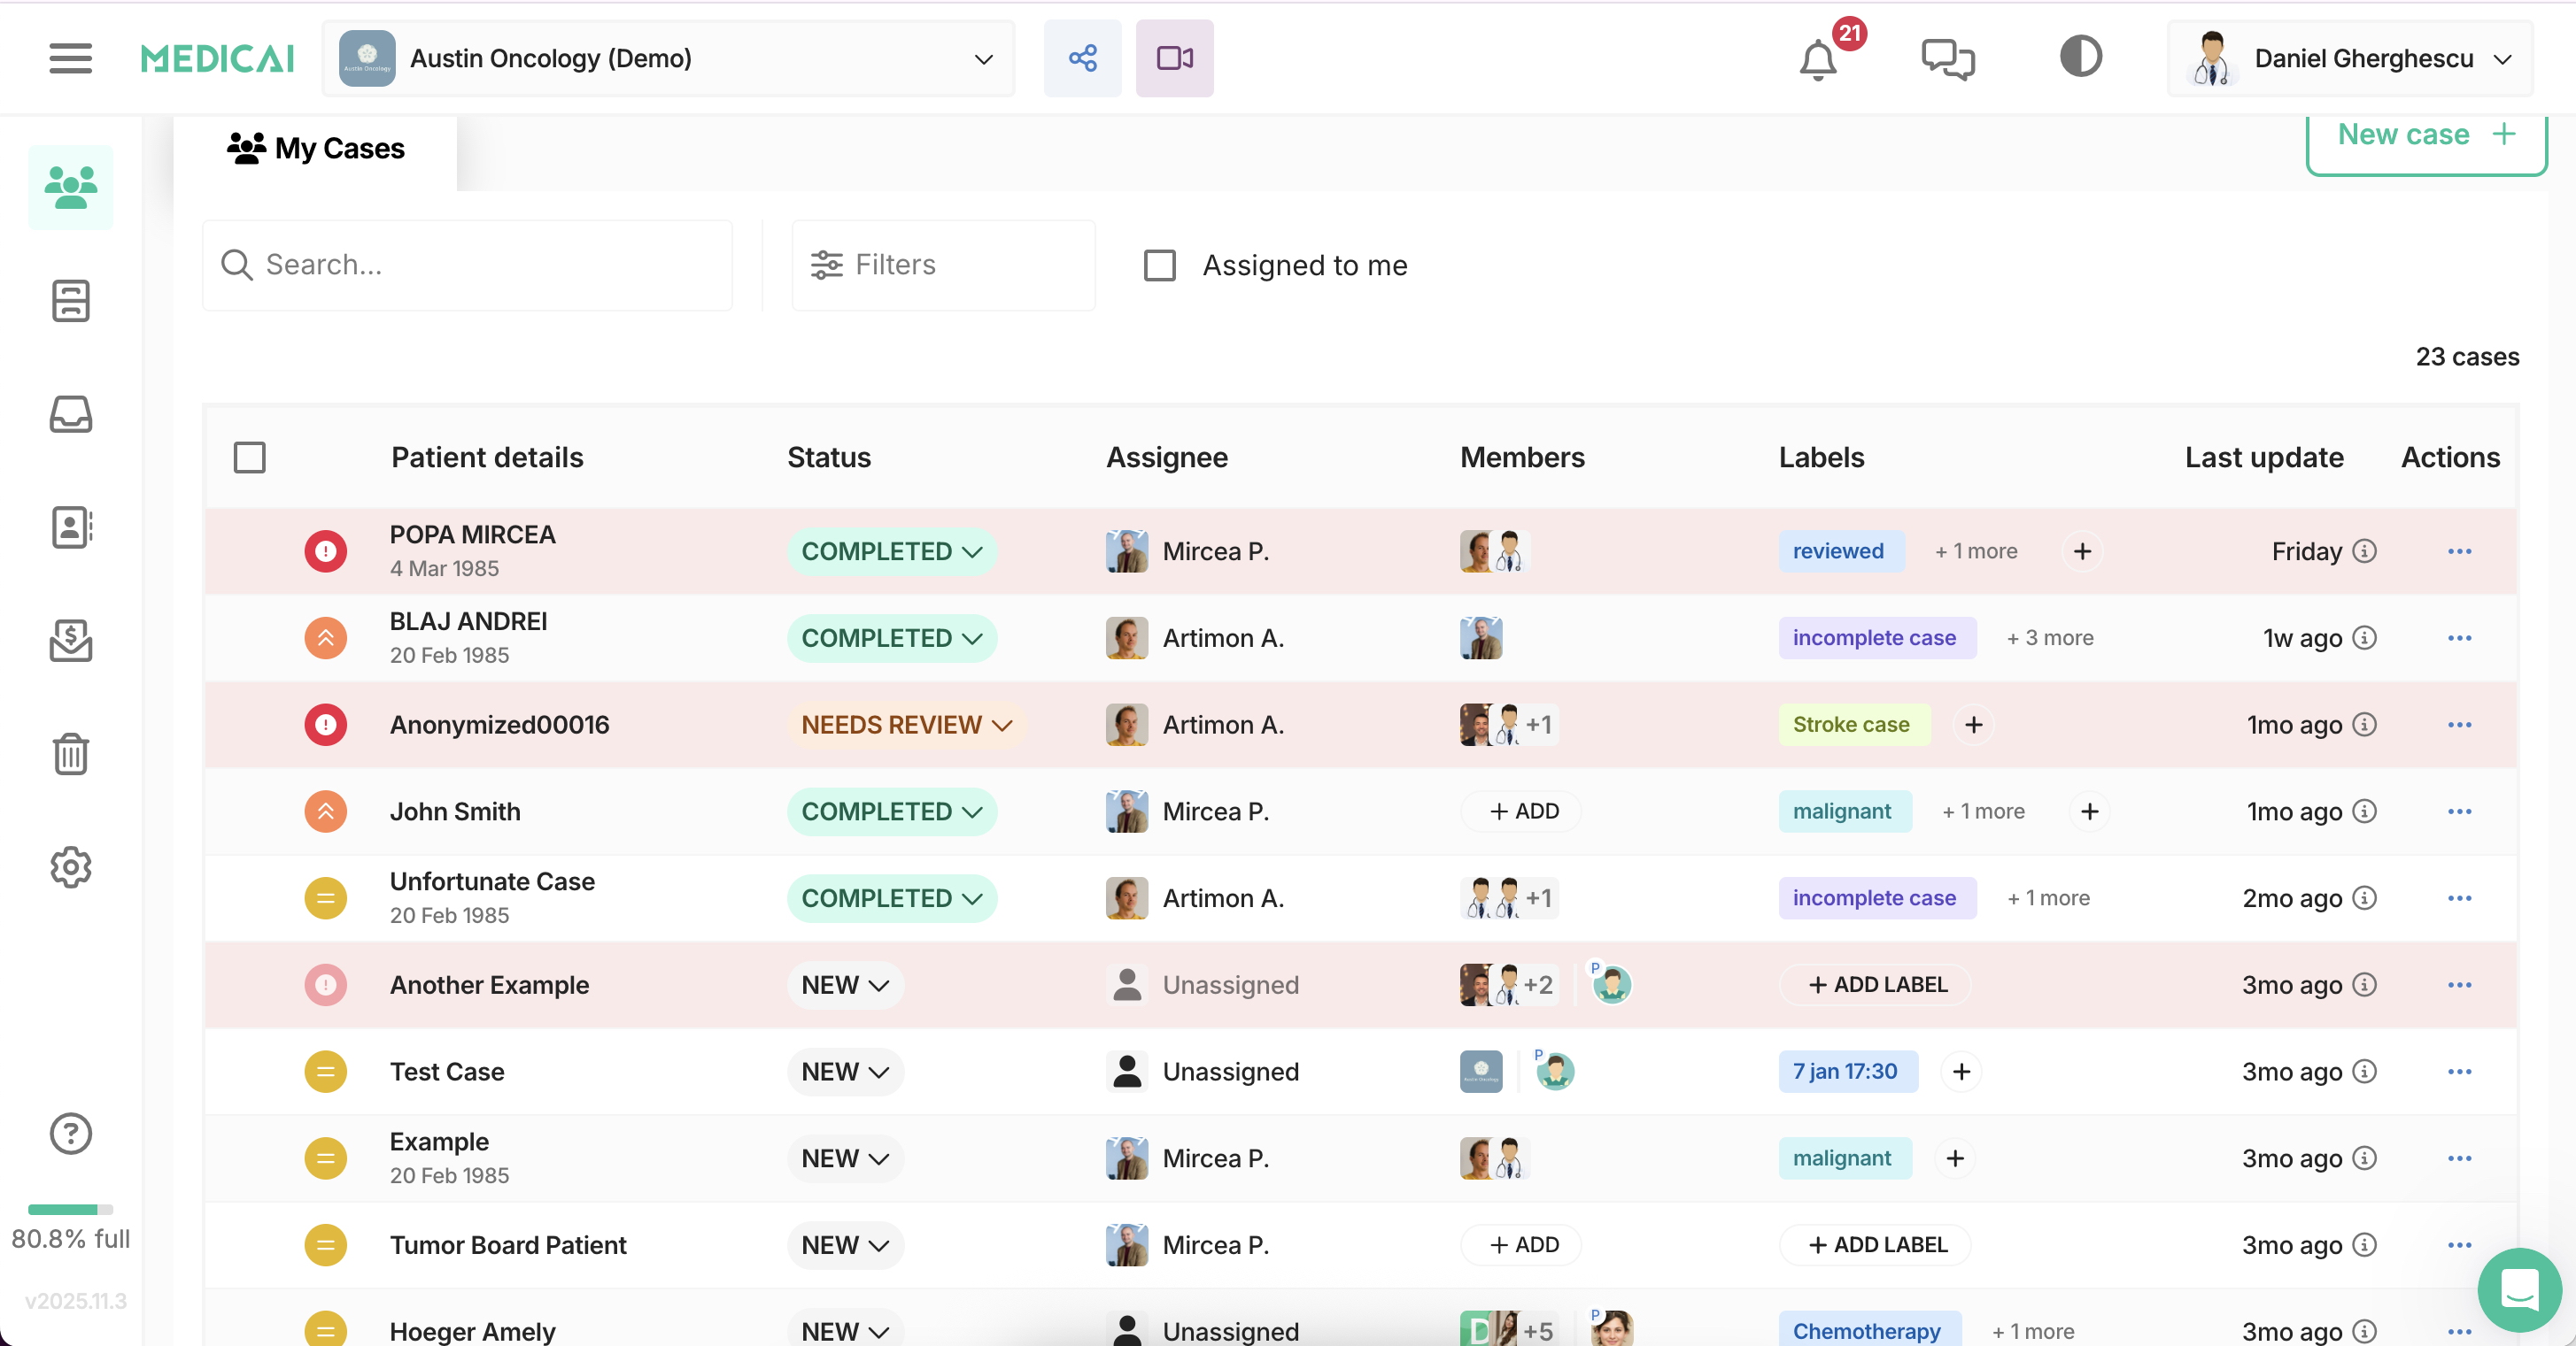Click the reviewed label tag

[1840, 550]
